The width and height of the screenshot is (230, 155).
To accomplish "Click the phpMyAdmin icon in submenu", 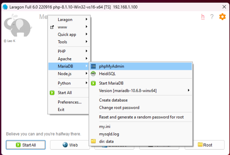I will click(93, 66).
